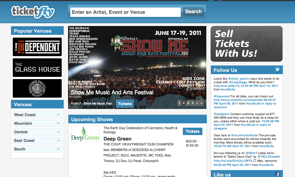The width and height of the screenshot is (295, 177).
Task: Open the Facebook icon in Like us
Action: point(277,174)
